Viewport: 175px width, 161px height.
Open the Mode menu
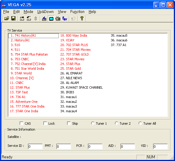click(x=28, y=12)
